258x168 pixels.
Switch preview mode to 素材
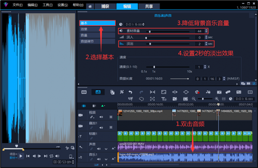[13, 158]
